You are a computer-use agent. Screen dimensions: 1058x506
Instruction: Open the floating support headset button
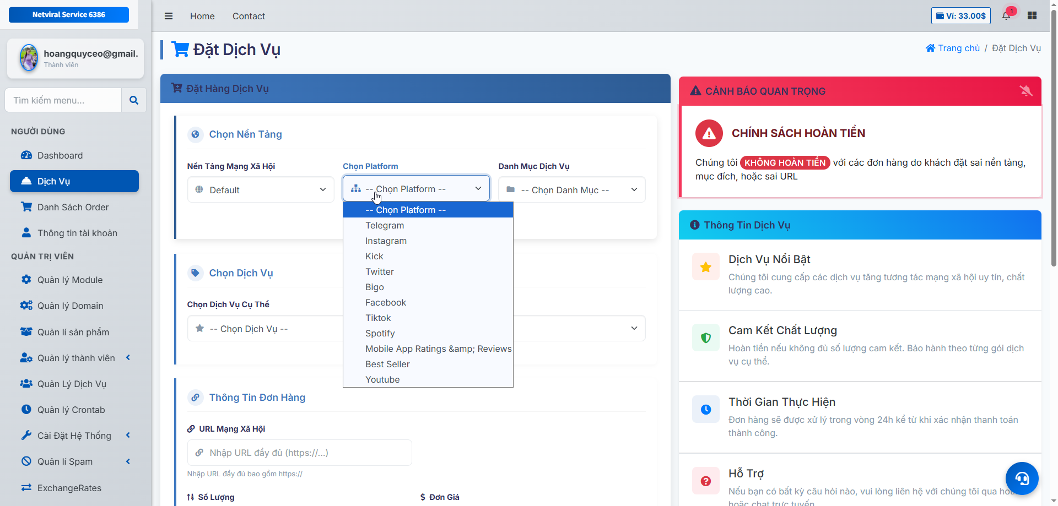pos(1022,478)
